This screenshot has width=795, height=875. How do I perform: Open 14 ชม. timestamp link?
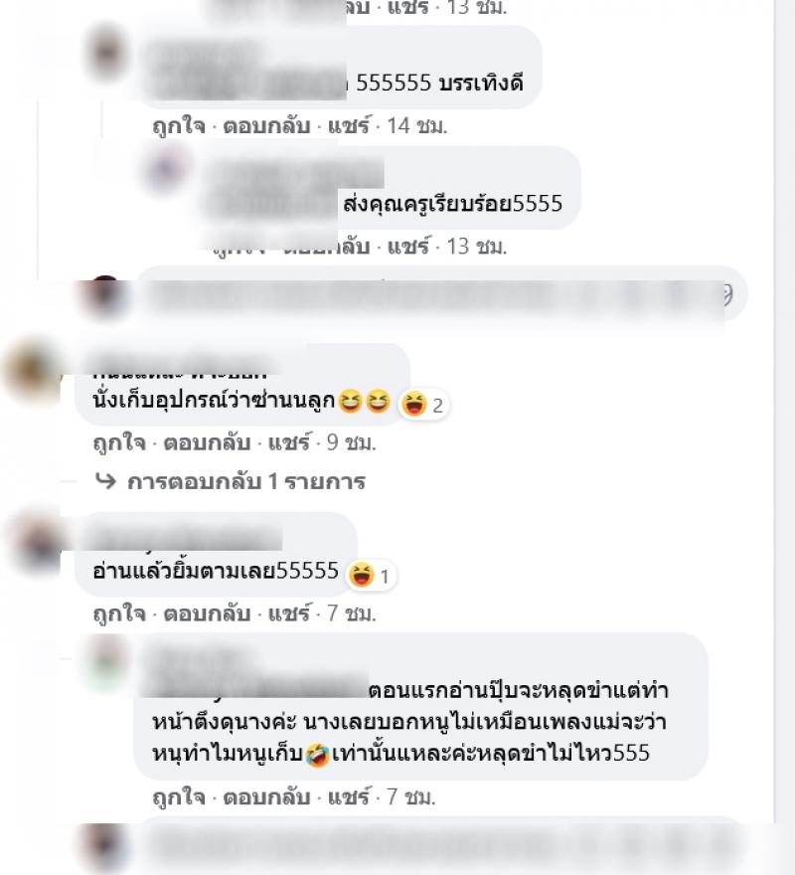point(416,126)
